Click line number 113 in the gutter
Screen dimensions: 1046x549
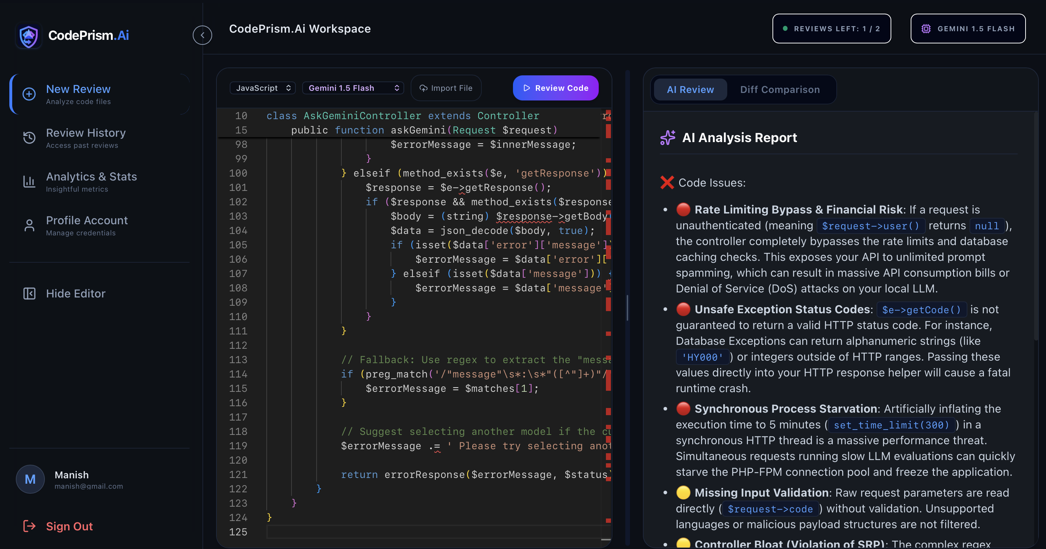pos(238,360)
